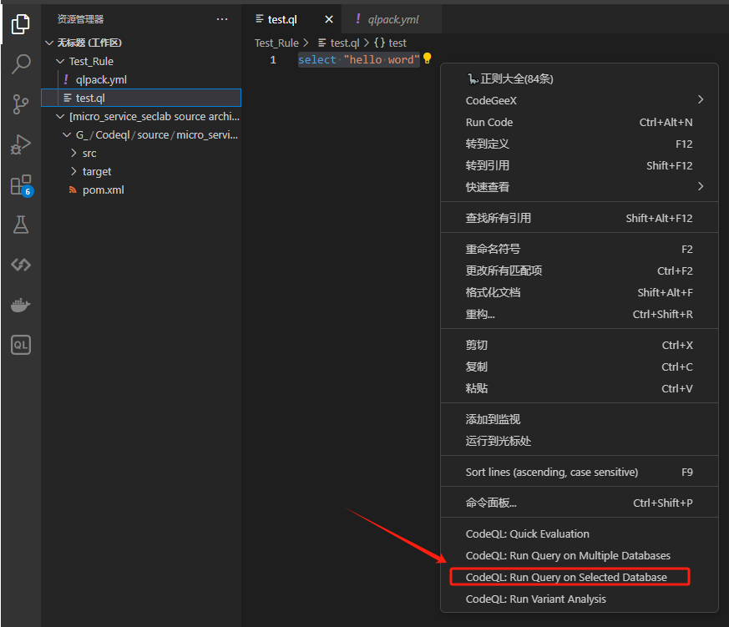The height and width of the screenshot is (627, 729).
Task: Select 正则大全(84条) menu entry
Action: (x=580, y=78)
